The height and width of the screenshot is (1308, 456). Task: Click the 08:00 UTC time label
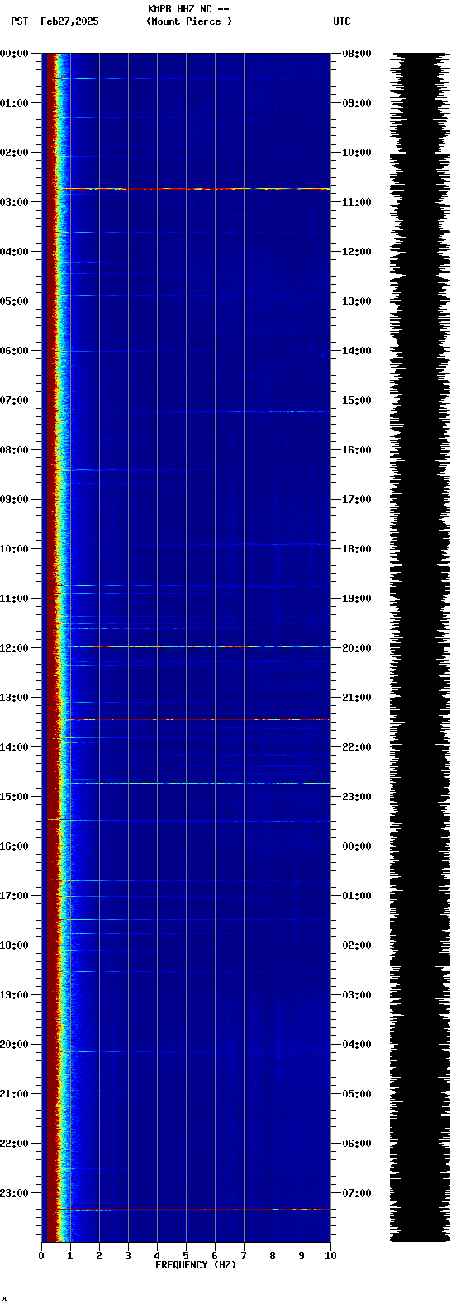click(357, 54)
